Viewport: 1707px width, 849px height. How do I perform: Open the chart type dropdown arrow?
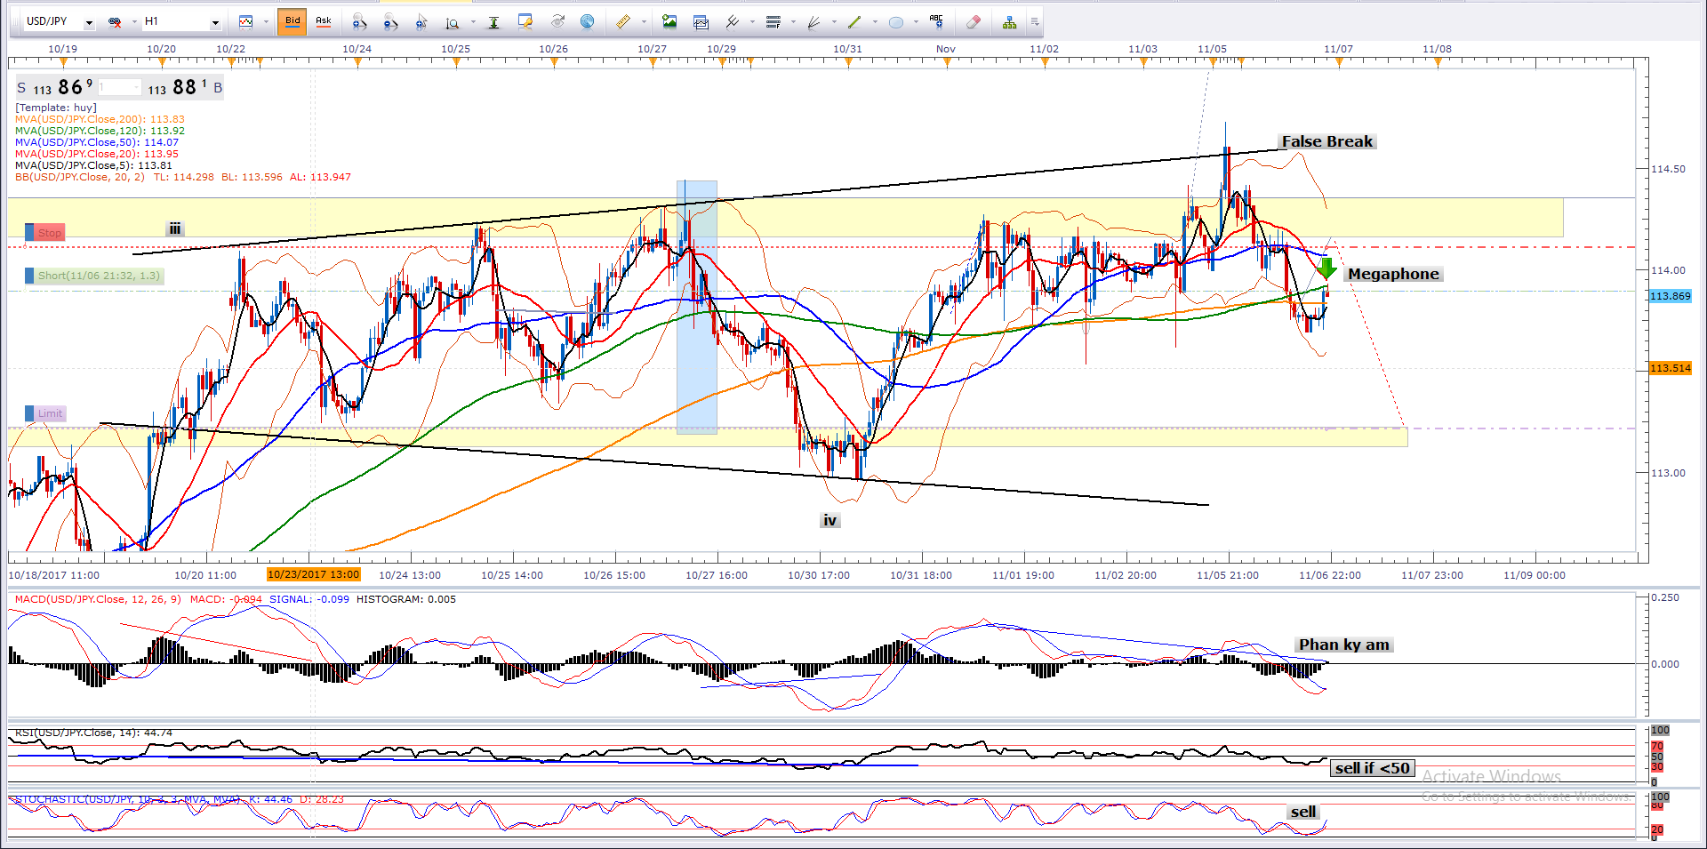coord(266,22)
